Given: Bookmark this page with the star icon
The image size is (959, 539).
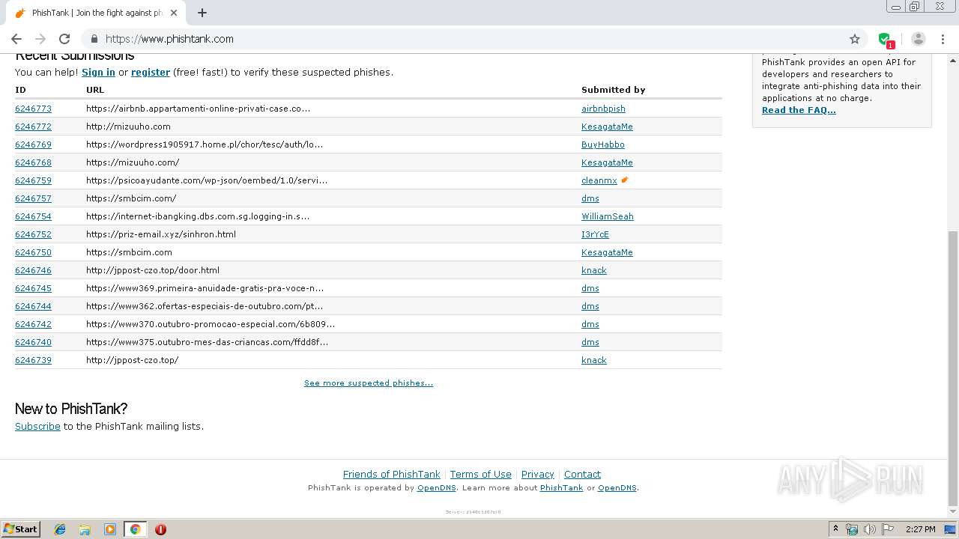Looking at the screenshot, I should [x=855, y=39].
